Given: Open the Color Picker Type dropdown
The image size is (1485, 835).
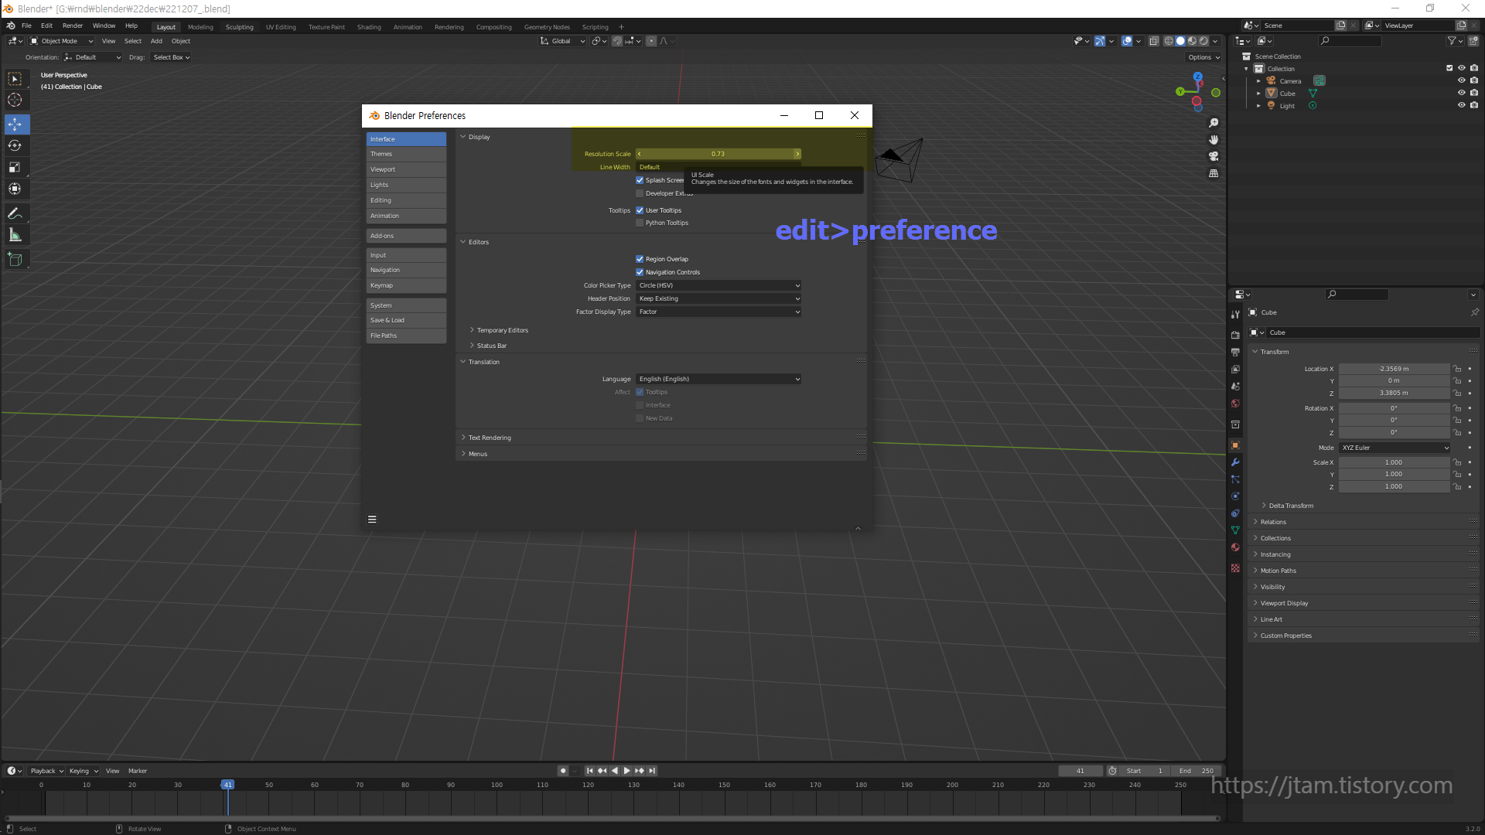Looking at the screenshot, I should click(x=718, y=285).
